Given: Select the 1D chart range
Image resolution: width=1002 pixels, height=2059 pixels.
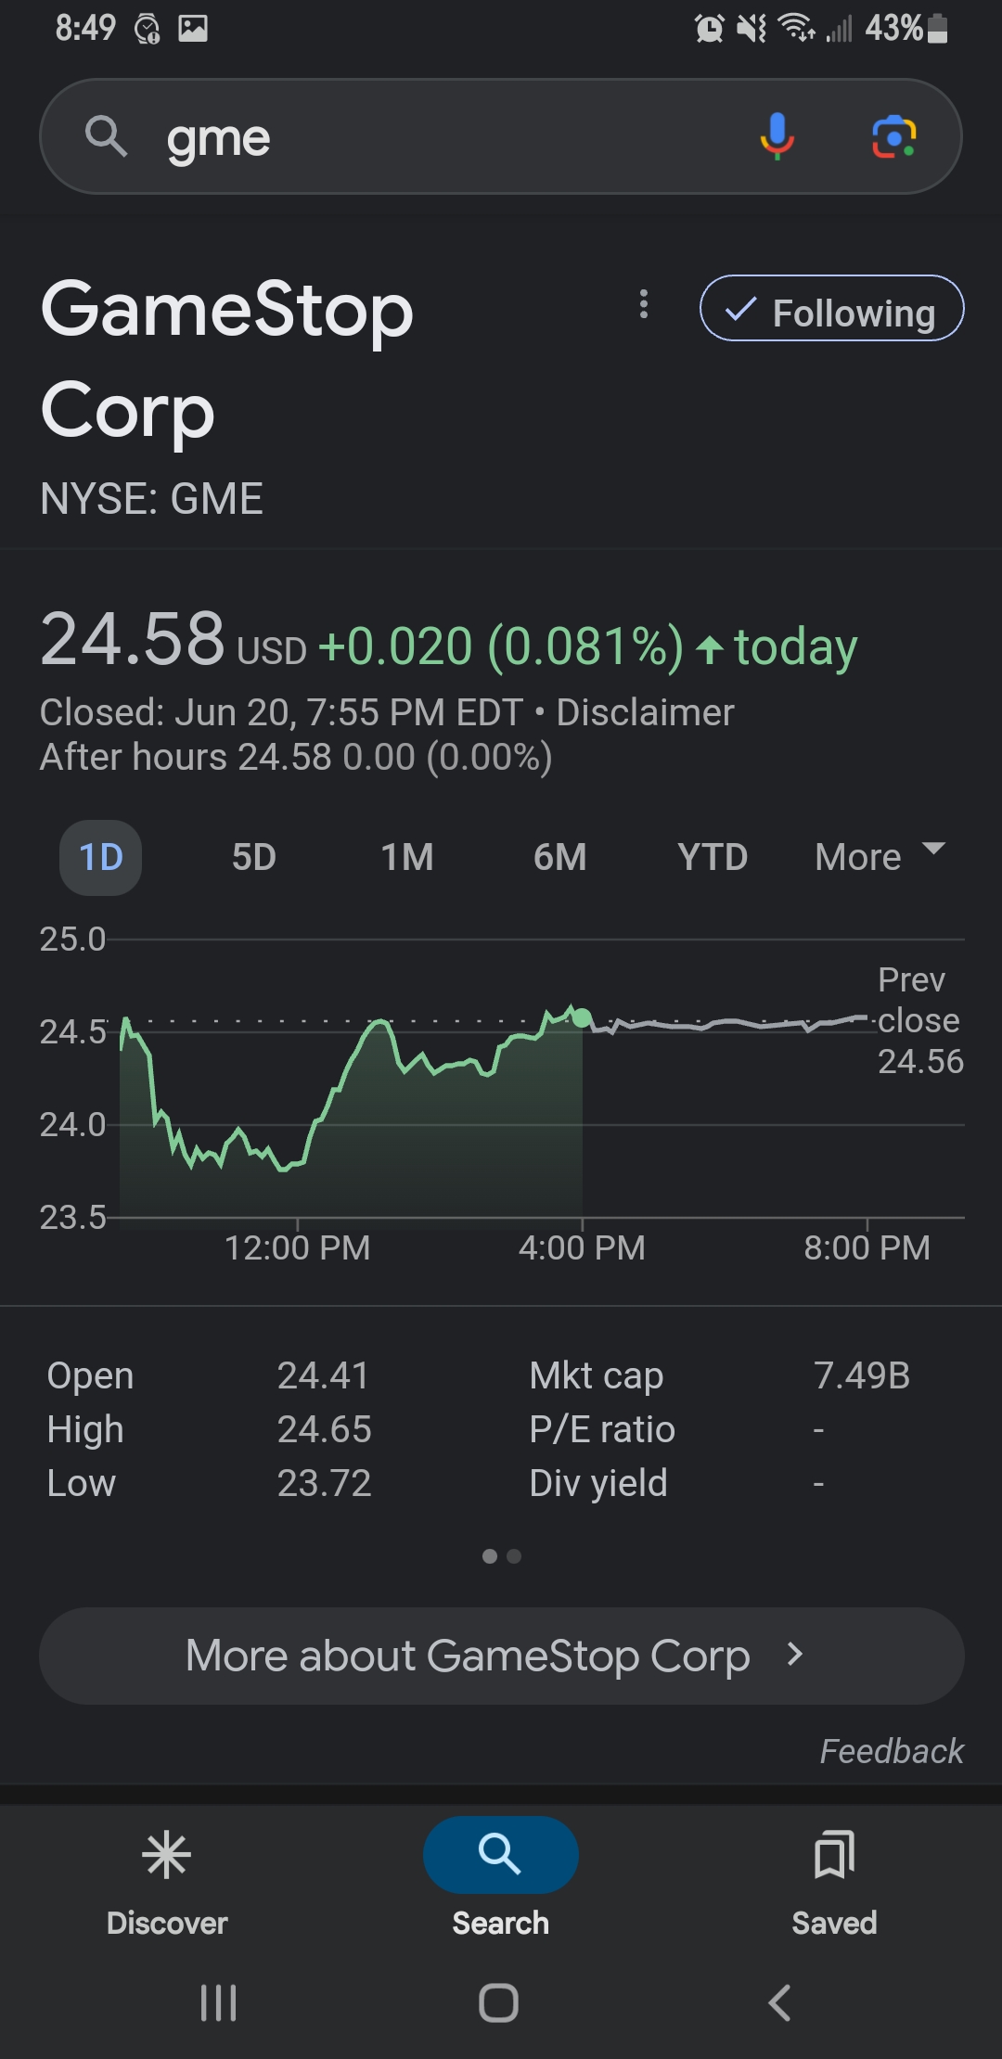Looking at the screenshot, I should [x=100, y=857].
